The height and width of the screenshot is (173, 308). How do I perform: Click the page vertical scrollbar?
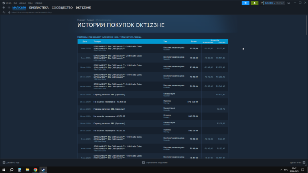307,24
